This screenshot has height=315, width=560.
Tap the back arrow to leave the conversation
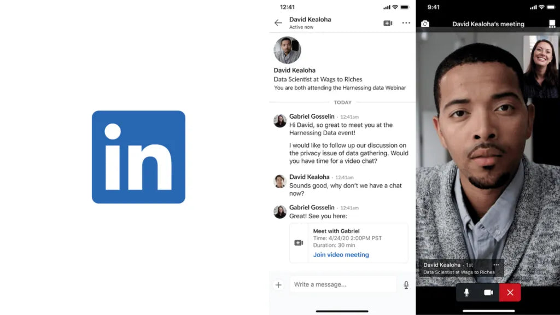278,23
